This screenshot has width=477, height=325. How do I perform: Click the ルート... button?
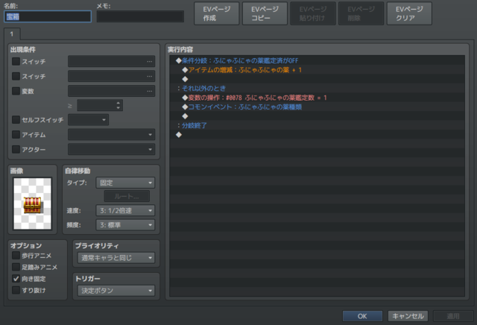point(127,196)
